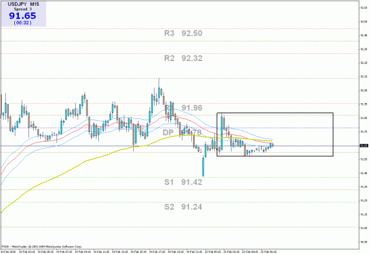Click the S2 91.24 support label
Image resolution: width=370 pixels, height=254 pixels.
[x=184, y=207]
